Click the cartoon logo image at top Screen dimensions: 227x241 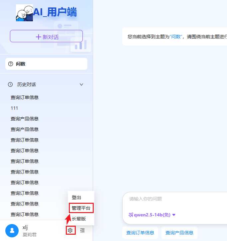point(24,13)
